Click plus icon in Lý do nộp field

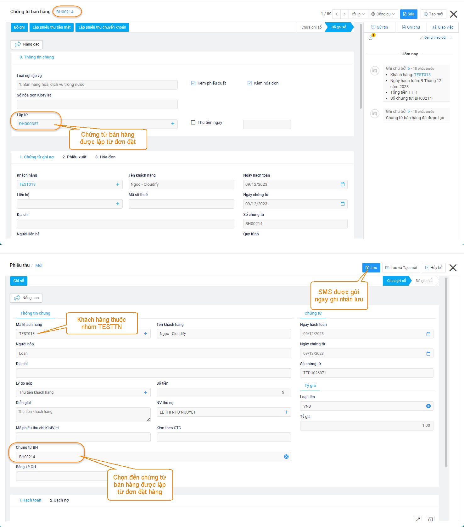146,393
